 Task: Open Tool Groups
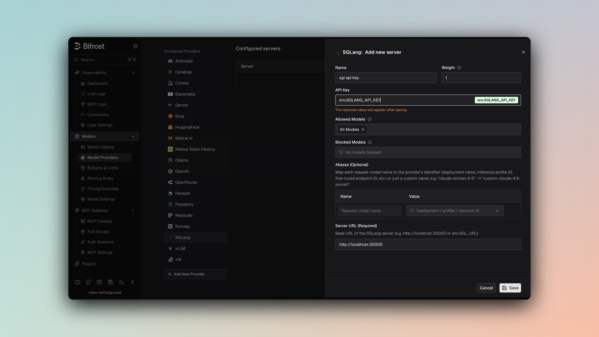[105, 232]
